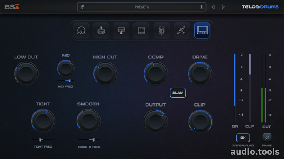Click the PHASE label
The image size is (284, 159).
267,146
